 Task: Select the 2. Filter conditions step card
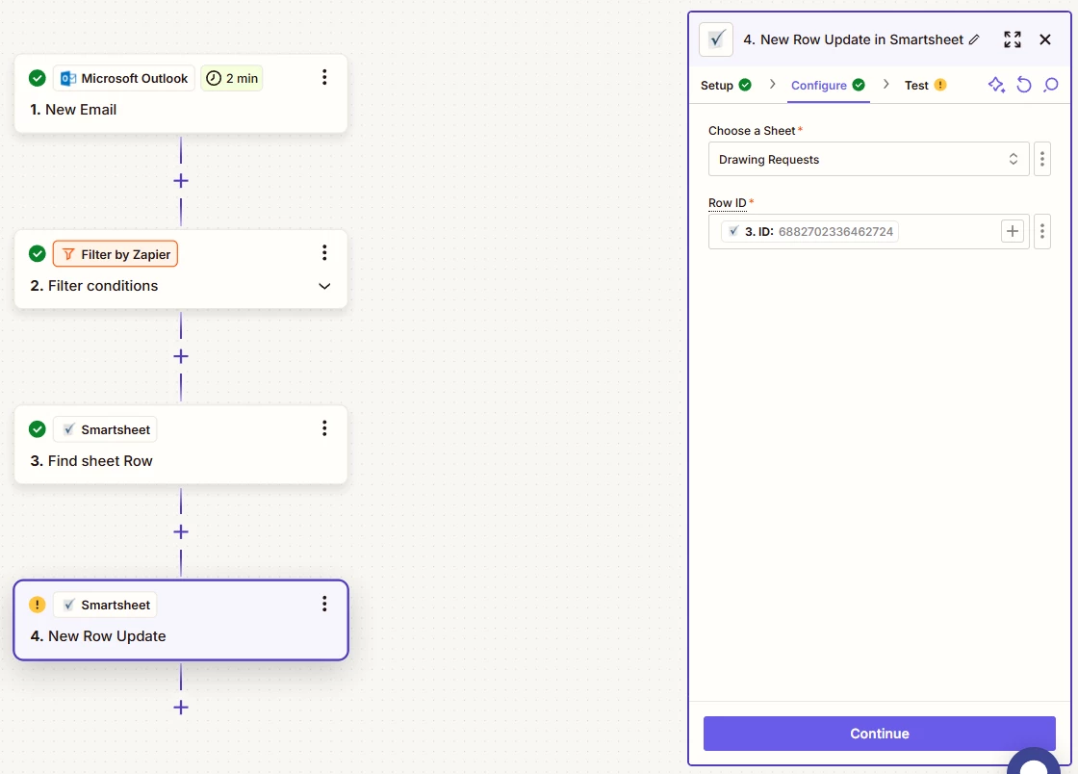click(x=181, y=270)
